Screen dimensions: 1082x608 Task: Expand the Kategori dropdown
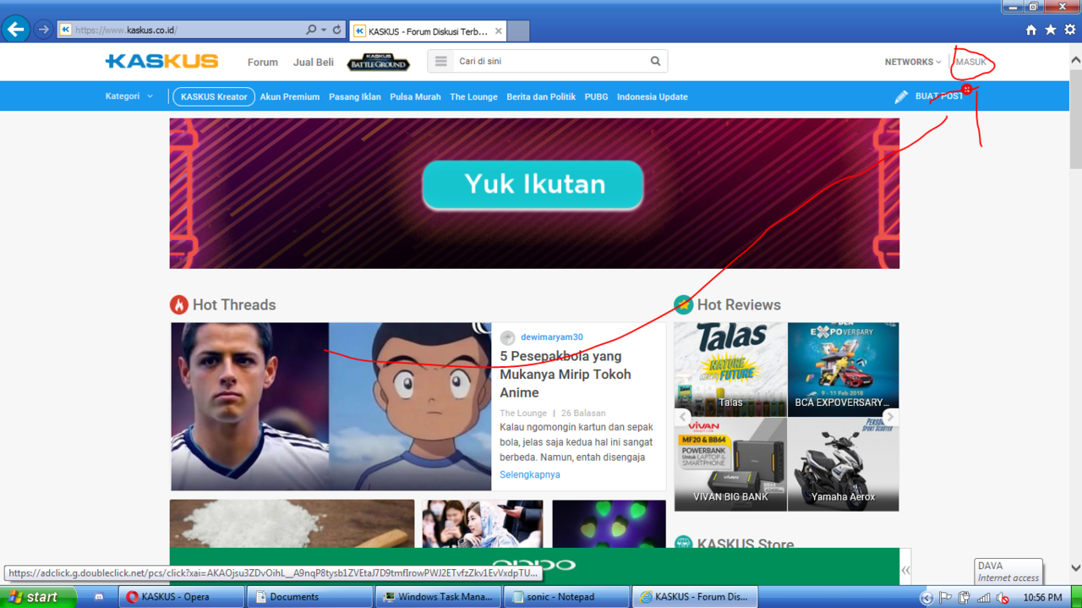point(129,96)
